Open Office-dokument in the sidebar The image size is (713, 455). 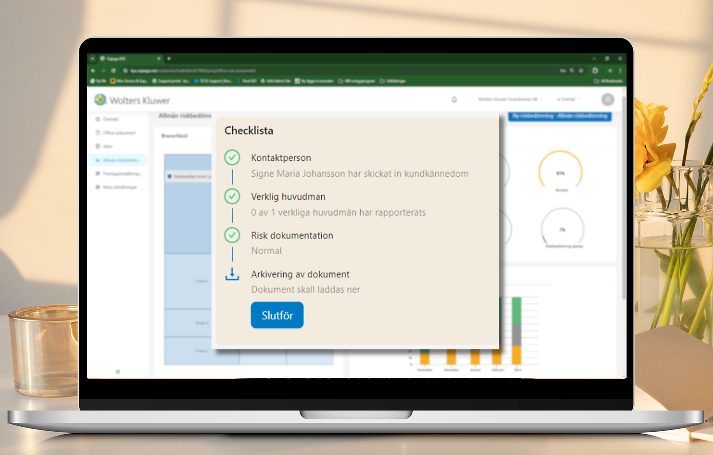(x=119, y=133)
